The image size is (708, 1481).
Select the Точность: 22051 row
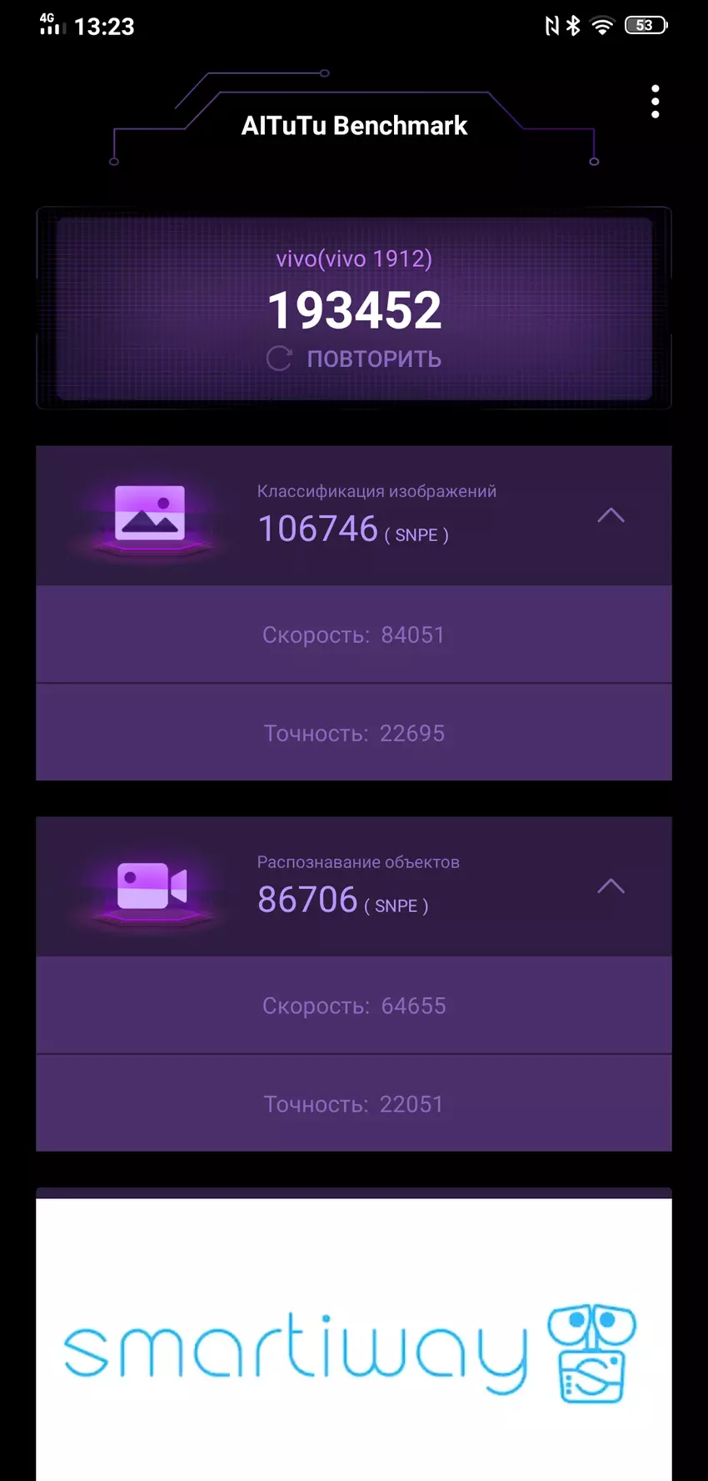click(x=354, y=1104)
